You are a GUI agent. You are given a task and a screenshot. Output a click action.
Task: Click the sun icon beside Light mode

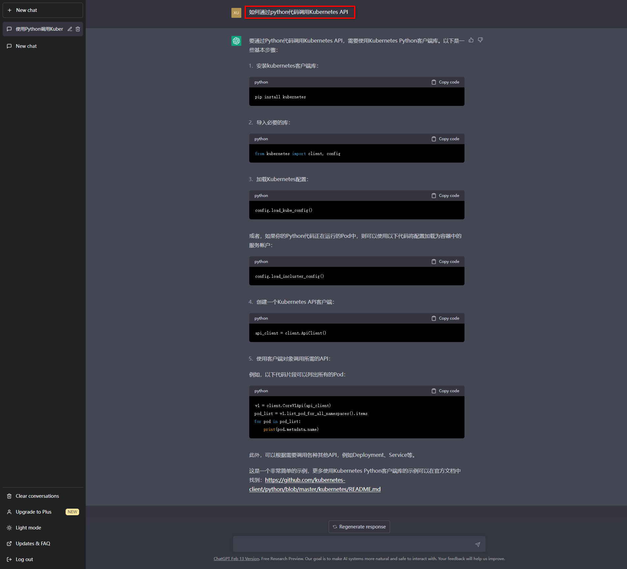[x=9, y=528]
